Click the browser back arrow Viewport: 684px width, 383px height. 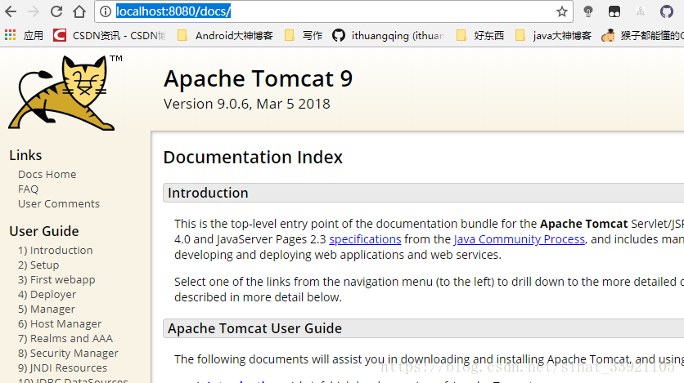tap(11, 11)
